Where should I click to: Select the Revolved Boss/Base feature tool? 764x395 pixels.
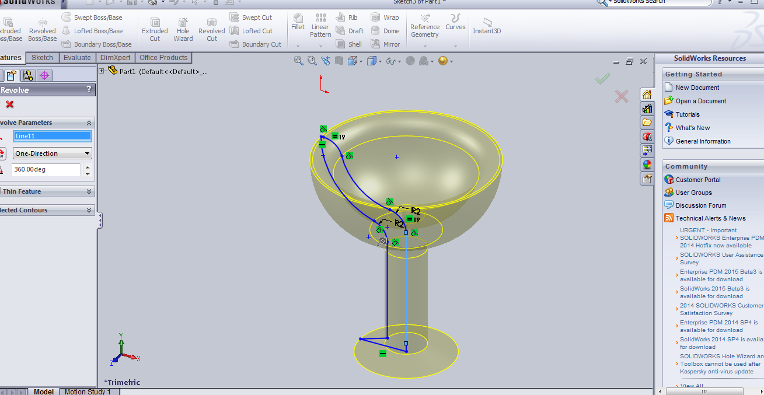[41, 27]
